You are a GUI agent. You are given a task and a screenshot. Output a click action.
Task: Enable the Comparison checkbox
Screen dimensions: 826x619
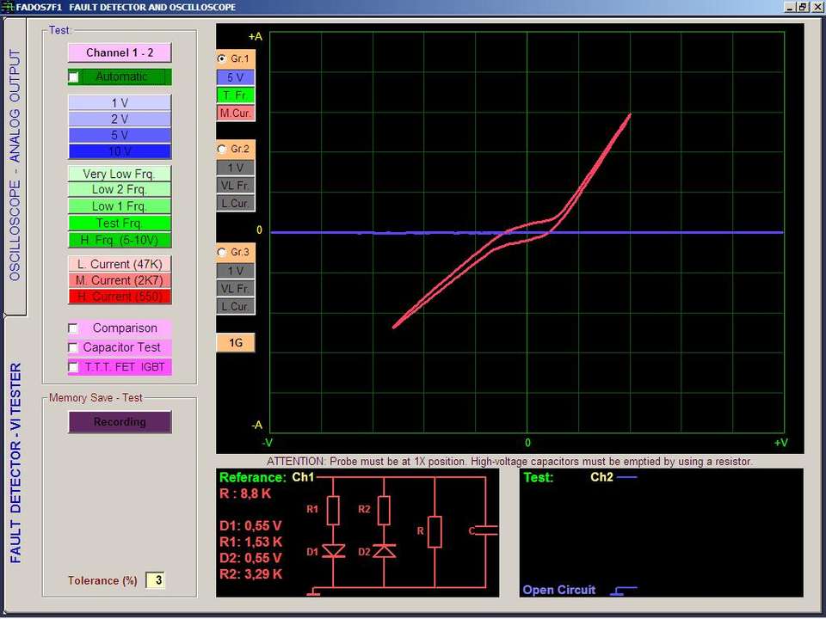pos(74,328)
